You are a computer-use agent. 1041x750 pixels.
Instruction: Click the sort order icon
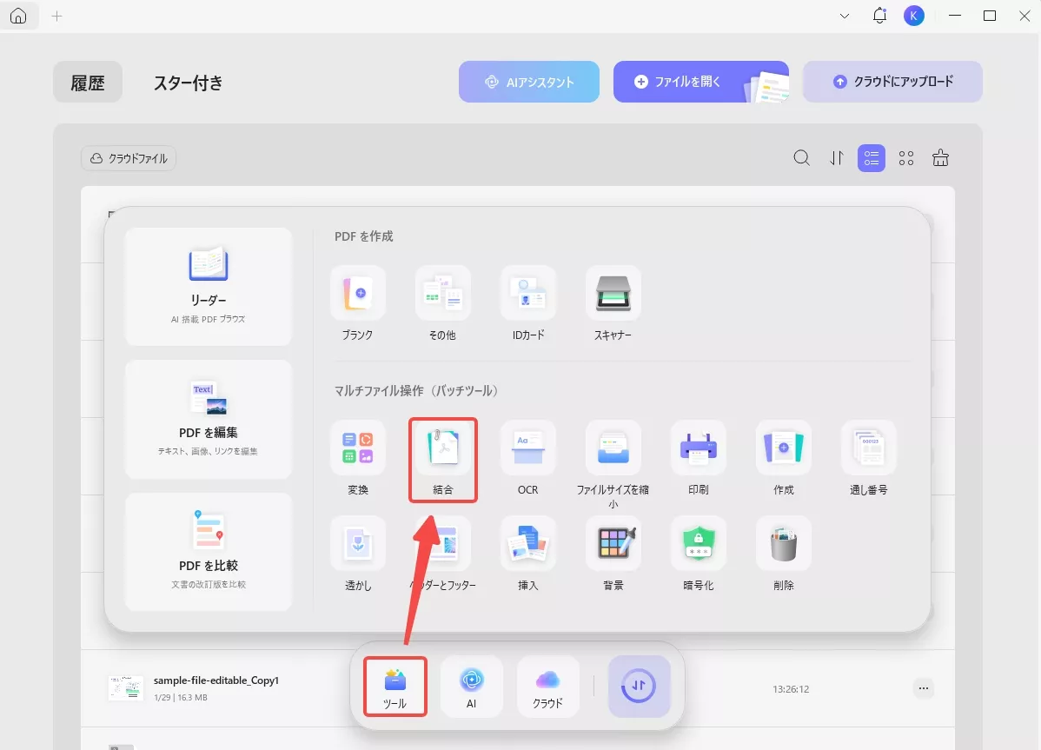pyautogui.click(x=837, y=158)
